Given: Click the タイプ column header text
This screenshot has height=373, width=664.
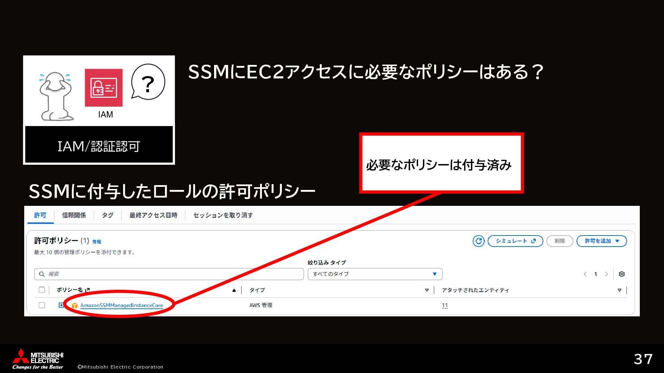Looking at the screenshot, I should coord(257,290).
